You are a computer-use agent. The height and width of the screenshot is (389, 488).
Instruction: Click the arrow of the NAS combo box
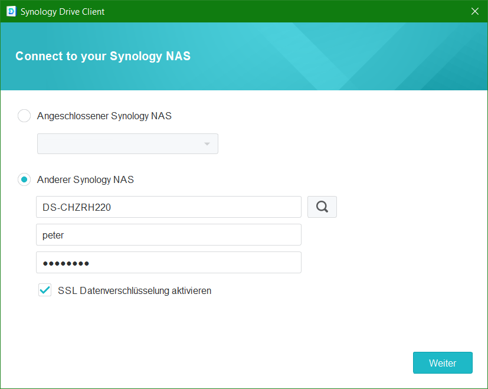pos(207,144)
